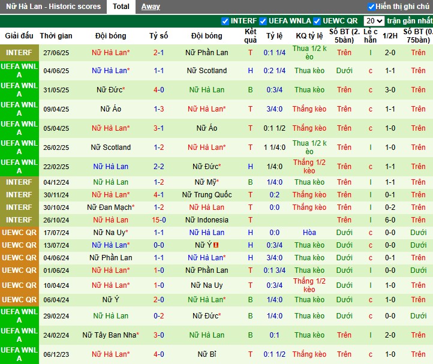The height and width of the screenshot is (364, 433).
Task: Open Nữ Na Uy in the 10/04/24 row
Action: tap(206, 285)
